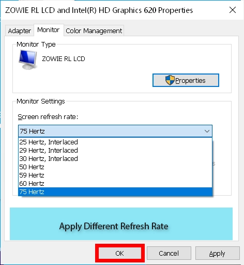
Task: Click the UAC shield icon on Properties
Action: (170, 80)
